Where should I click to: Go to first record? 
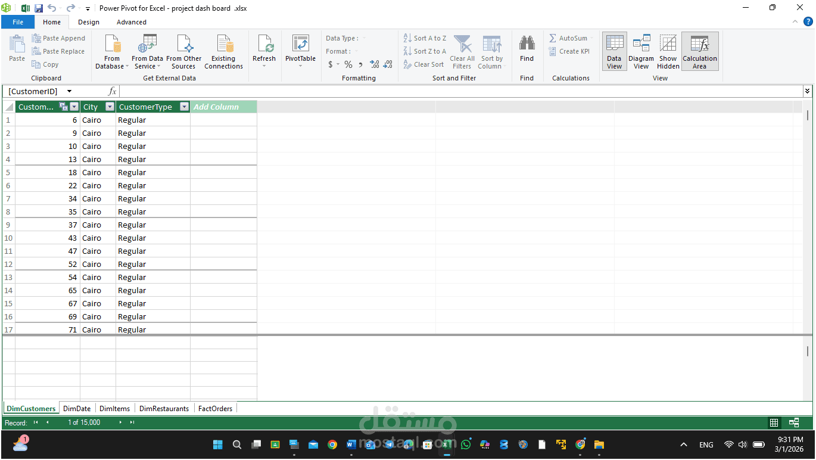[x=36, y=422]
